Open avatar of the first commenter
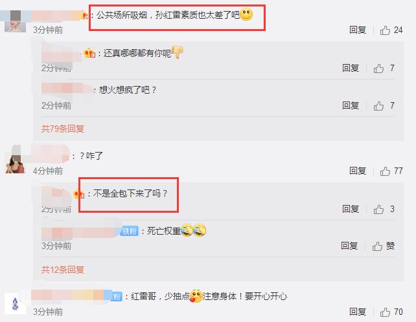The image size is (416, 322). pyautogui.click(x=16, y=21)
